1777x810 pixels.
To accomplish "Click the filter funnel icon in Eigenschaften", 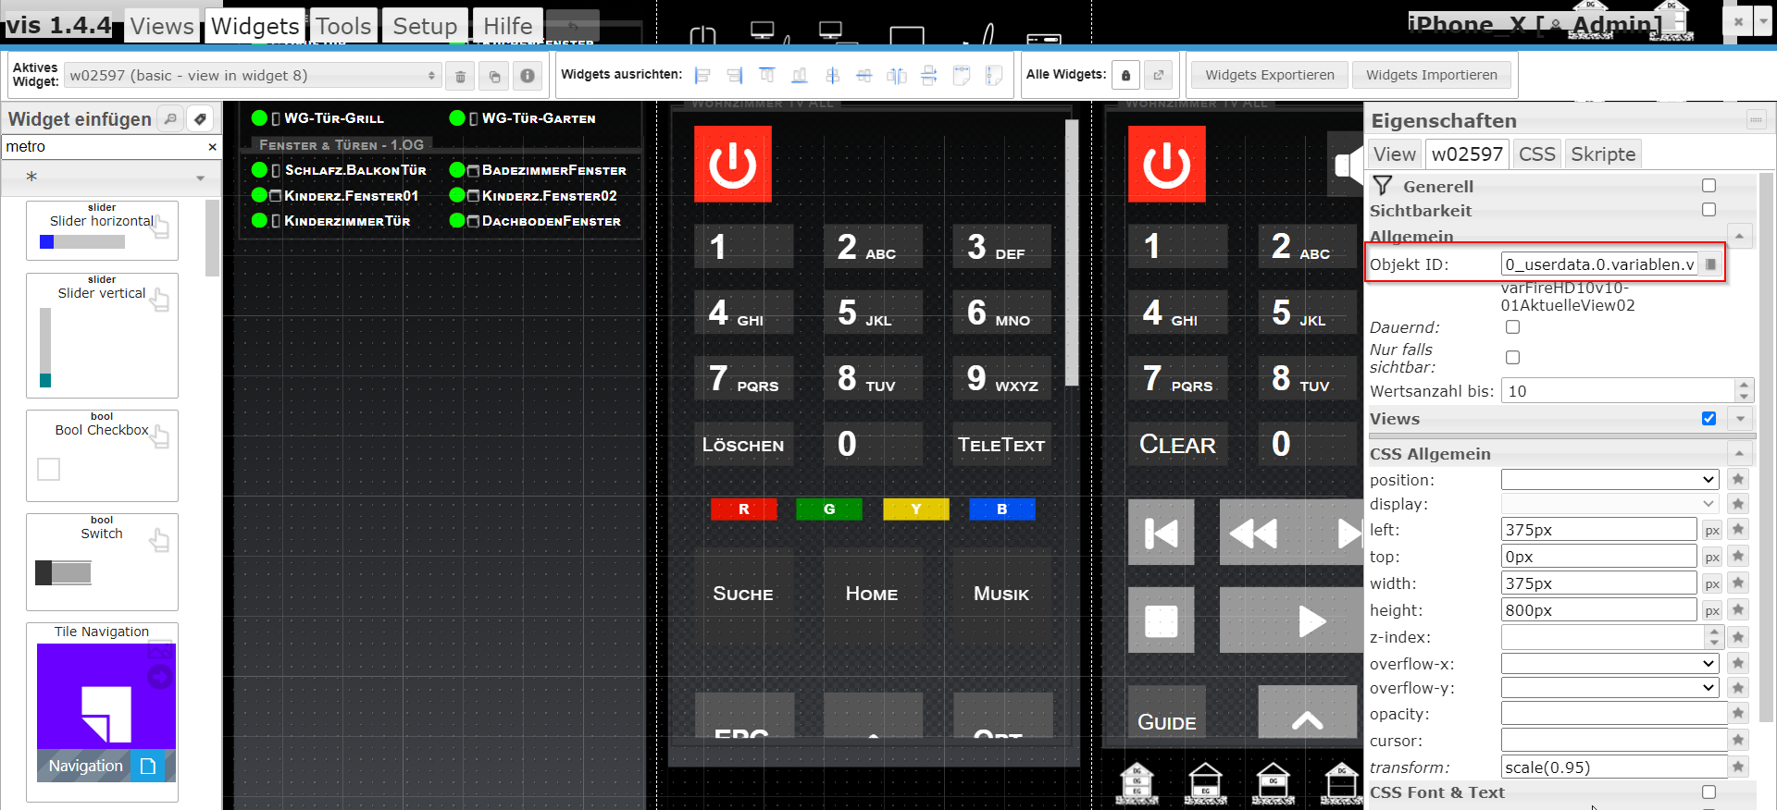I will tap(1383, 186).
